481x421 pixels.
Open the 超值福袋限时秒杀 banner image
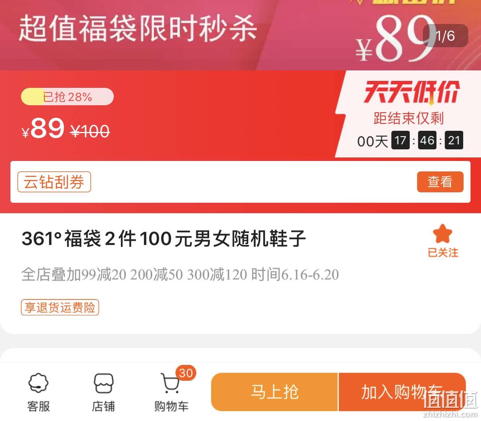tap(240, 35)
